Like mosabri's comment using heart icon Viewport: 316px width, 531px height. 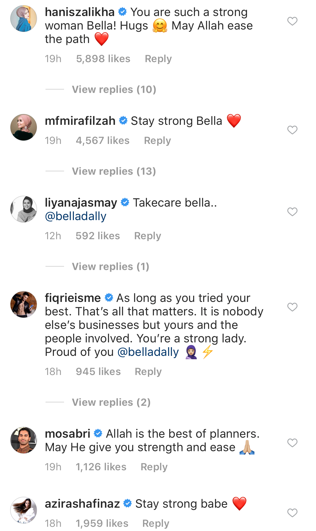[292, 443]
